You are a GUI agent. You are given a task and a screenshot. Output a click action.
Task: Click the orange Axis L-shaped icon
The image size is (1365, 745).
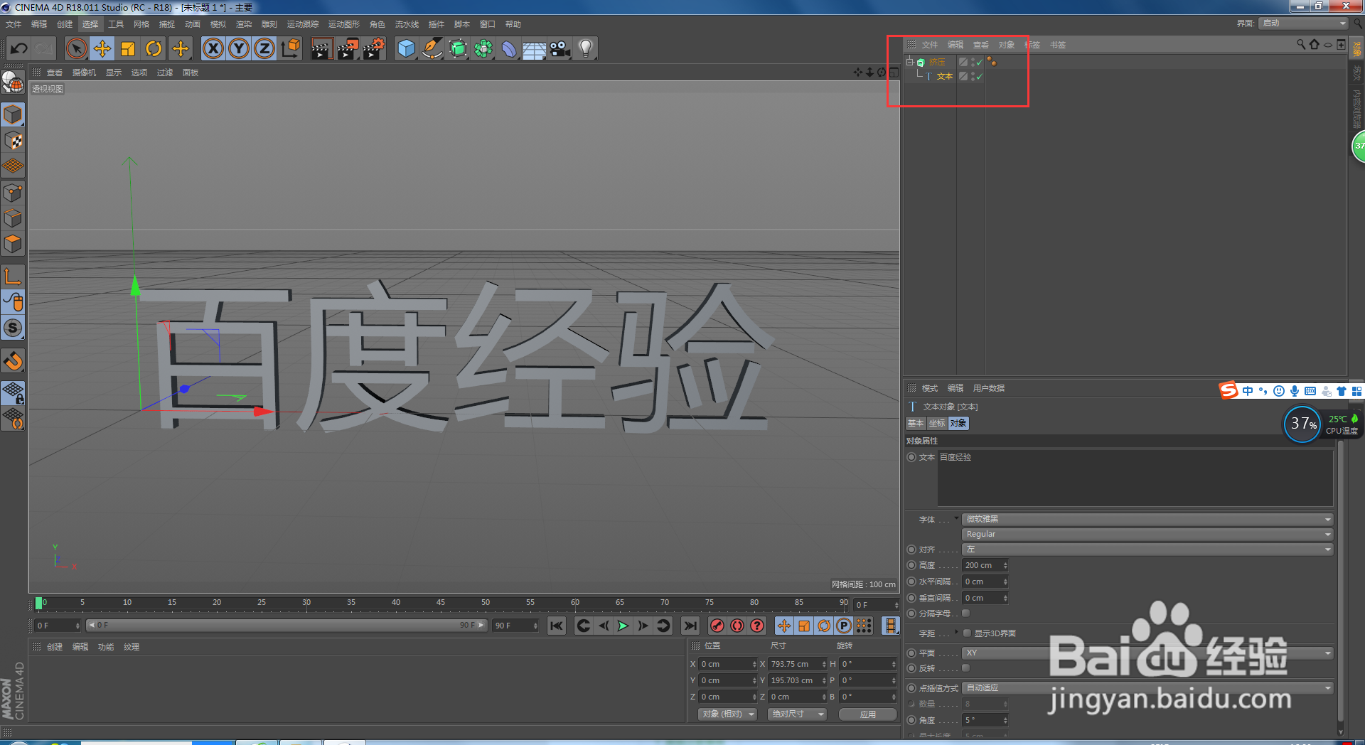coord(13,276)
